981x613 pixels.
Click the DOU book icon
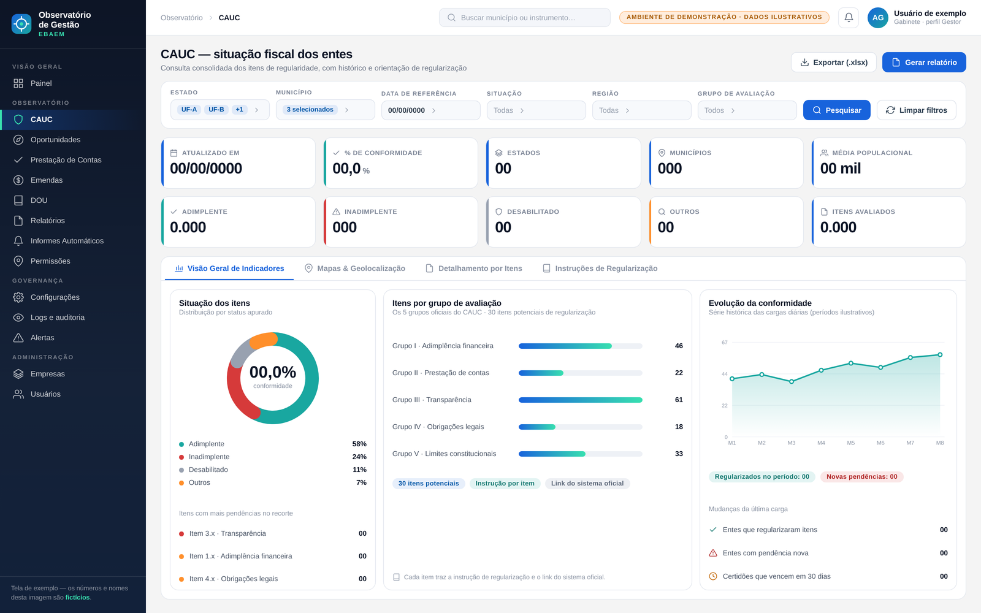coord(18,200)
